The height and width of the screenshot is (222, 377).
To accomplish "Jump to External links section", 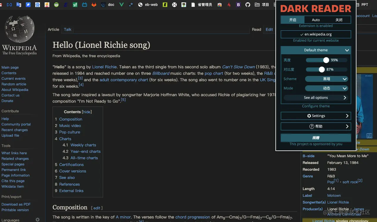I will 71,191.
